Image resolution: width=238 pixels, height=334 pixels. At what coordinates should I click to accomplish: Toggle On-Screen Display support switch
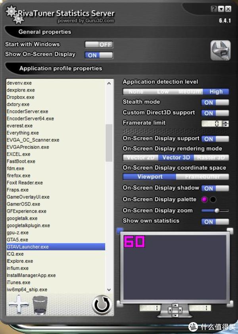point(215,139)
